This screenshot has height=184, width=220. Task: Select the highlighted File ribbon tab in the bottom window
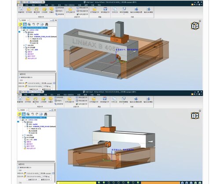[x=19, y=95]
